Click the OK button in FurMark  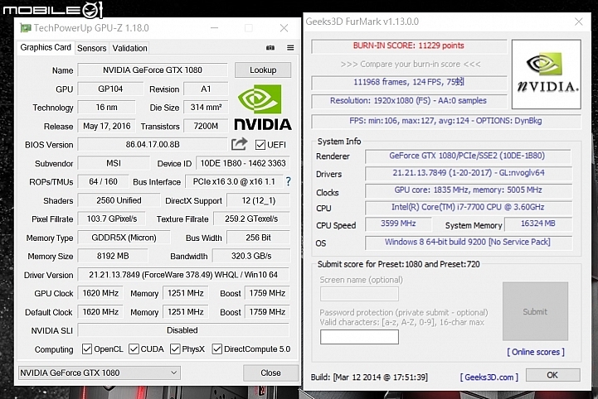pos(552,375)
